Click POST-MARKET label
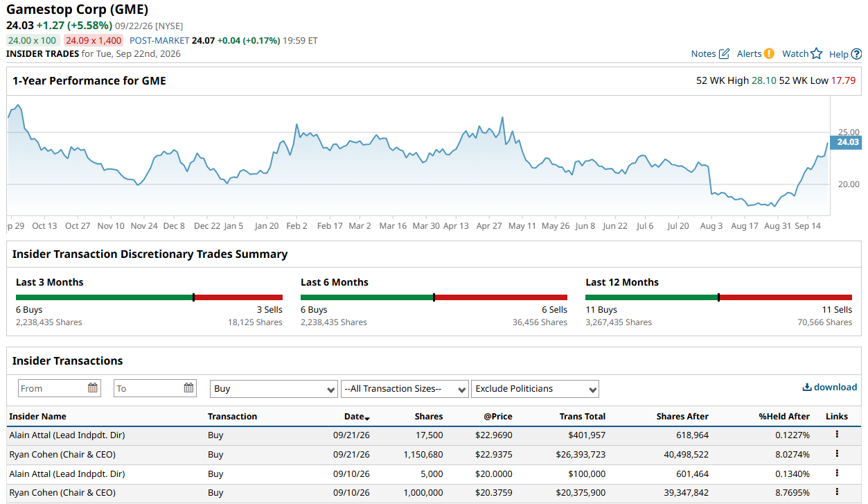Viewport: 868px width, 504px height. coord(159,40)
